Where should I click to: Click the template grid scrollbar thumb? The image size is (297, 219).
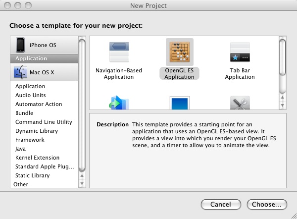click(x=283, y=57)
